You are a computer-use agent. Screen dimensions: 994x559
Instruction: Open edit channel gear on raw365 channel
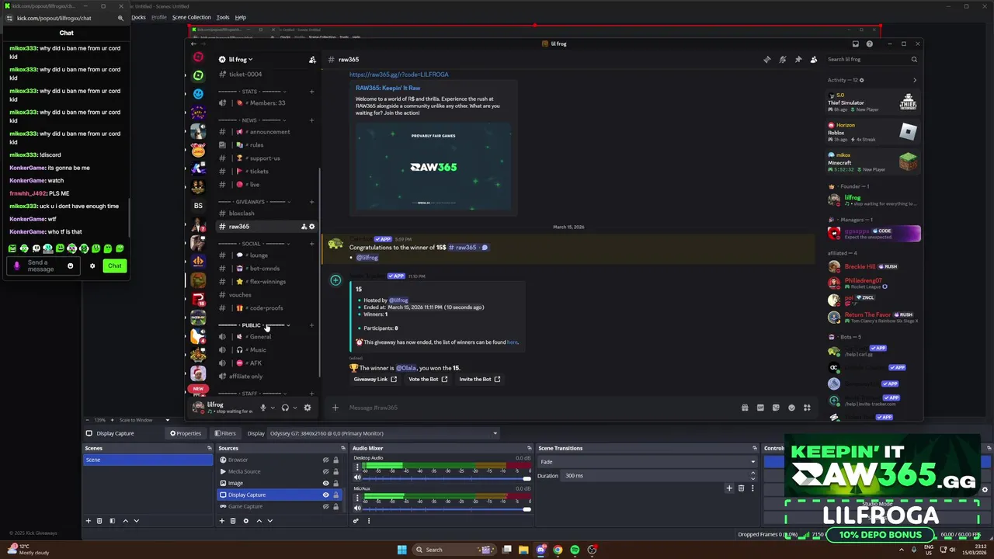tap(312, 227)
